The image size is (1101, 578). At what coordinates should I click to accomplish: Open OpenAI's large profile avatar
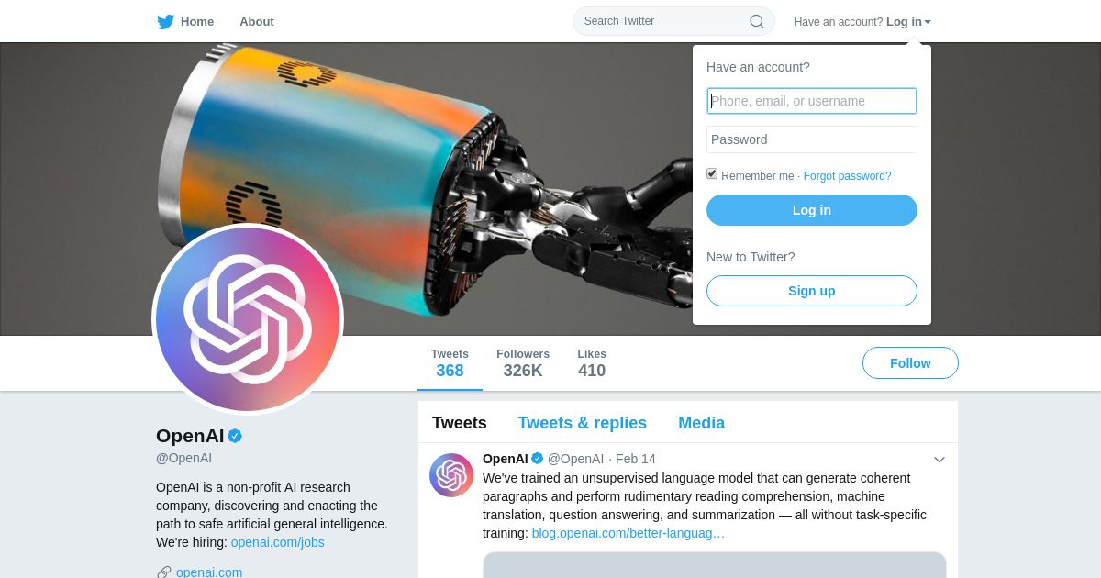[x=248, y=319]
